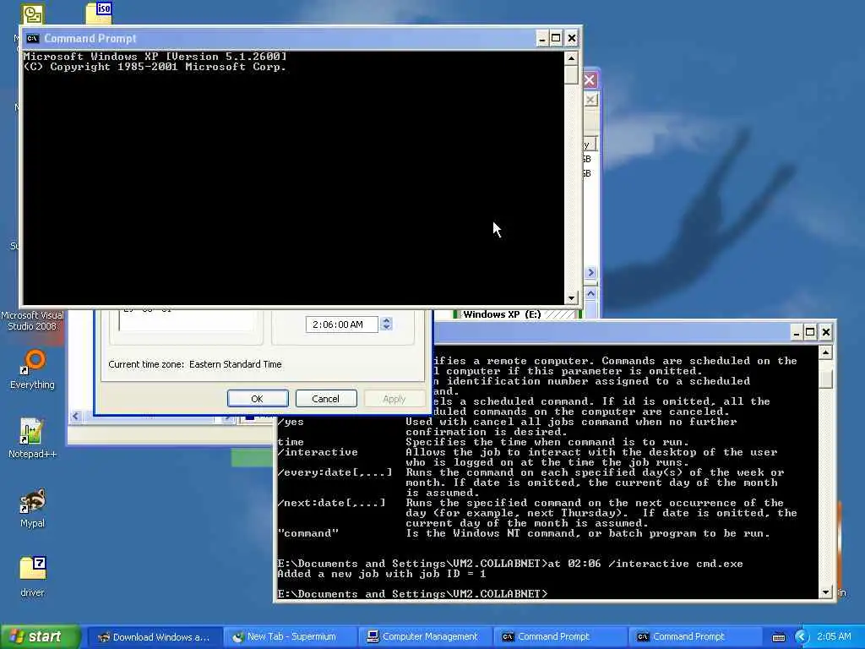This screenshot has width=865, height=649.
Task: Click Apply in Date and Time dialog
Action: (394, 399)
